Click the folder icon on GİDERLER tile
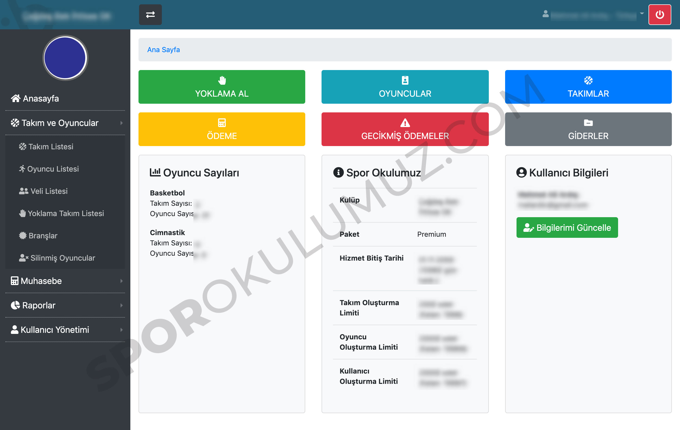 click(588, 123)
